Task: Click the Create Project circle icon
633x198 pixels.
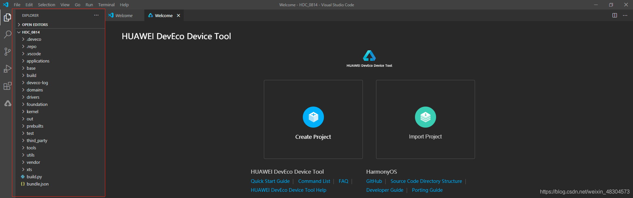Action: pos(313,117)
